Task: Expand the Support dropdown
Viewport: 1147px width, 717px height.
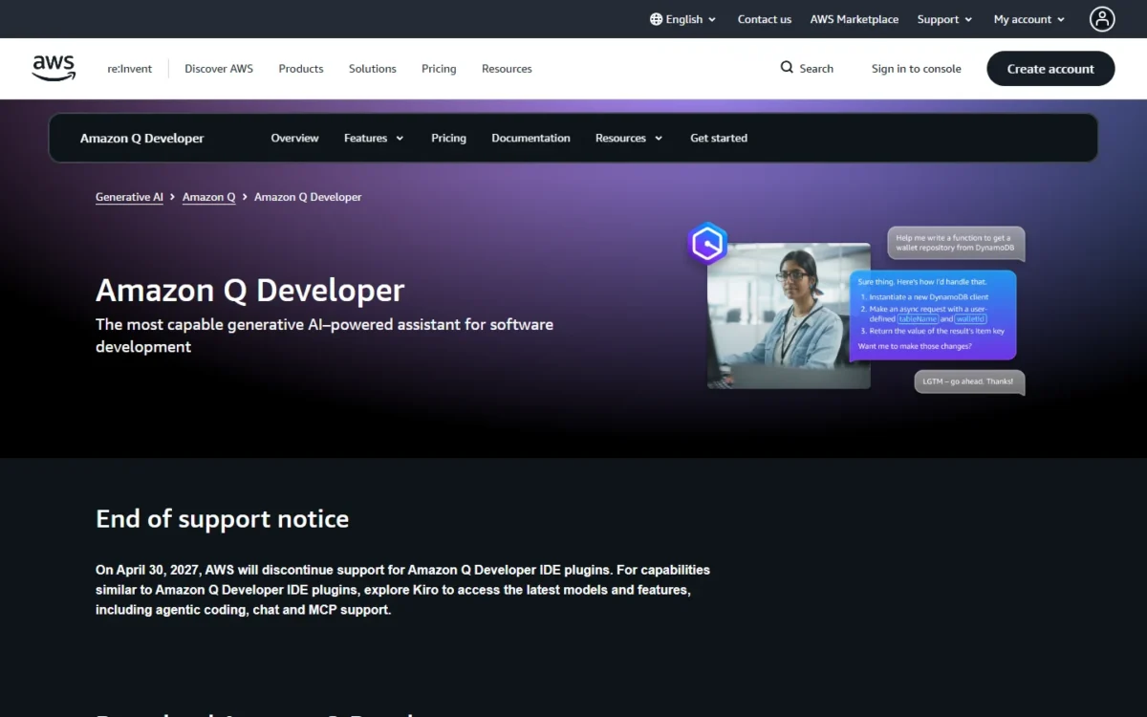Action: pos(944,19)
